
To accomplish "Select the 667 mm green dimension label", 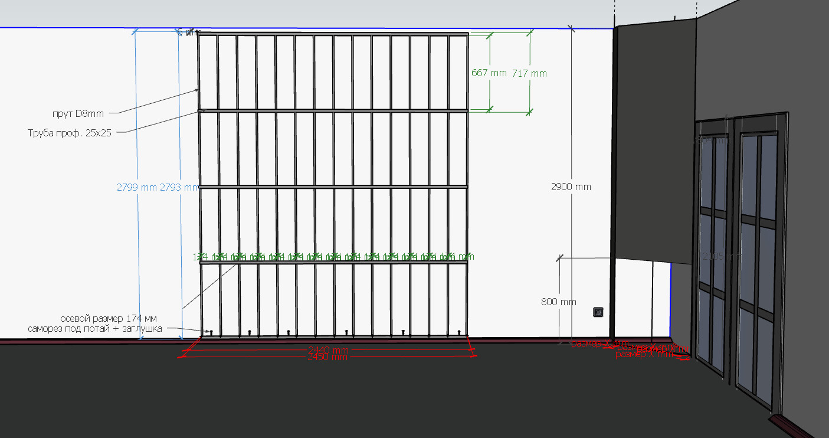I will click(489, 73).
